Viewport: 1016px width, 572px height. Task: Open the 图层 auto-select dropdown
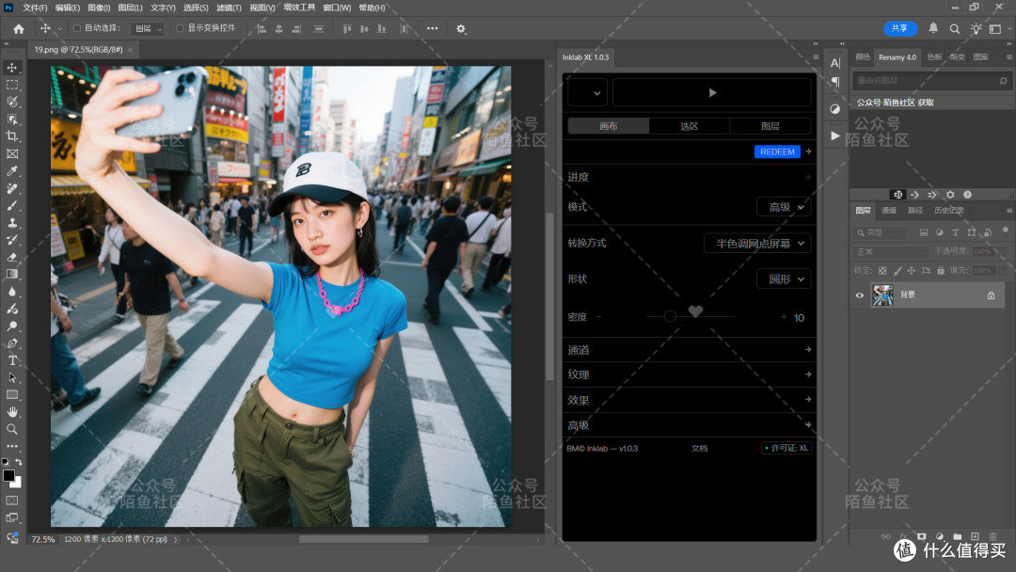[x=148, y=28]
